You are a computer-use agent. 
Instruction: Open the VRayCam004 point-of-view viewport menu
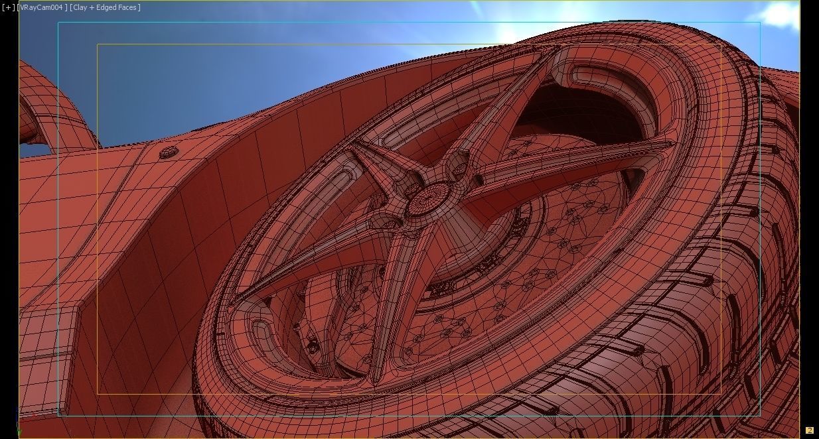[x=42, y=8]
